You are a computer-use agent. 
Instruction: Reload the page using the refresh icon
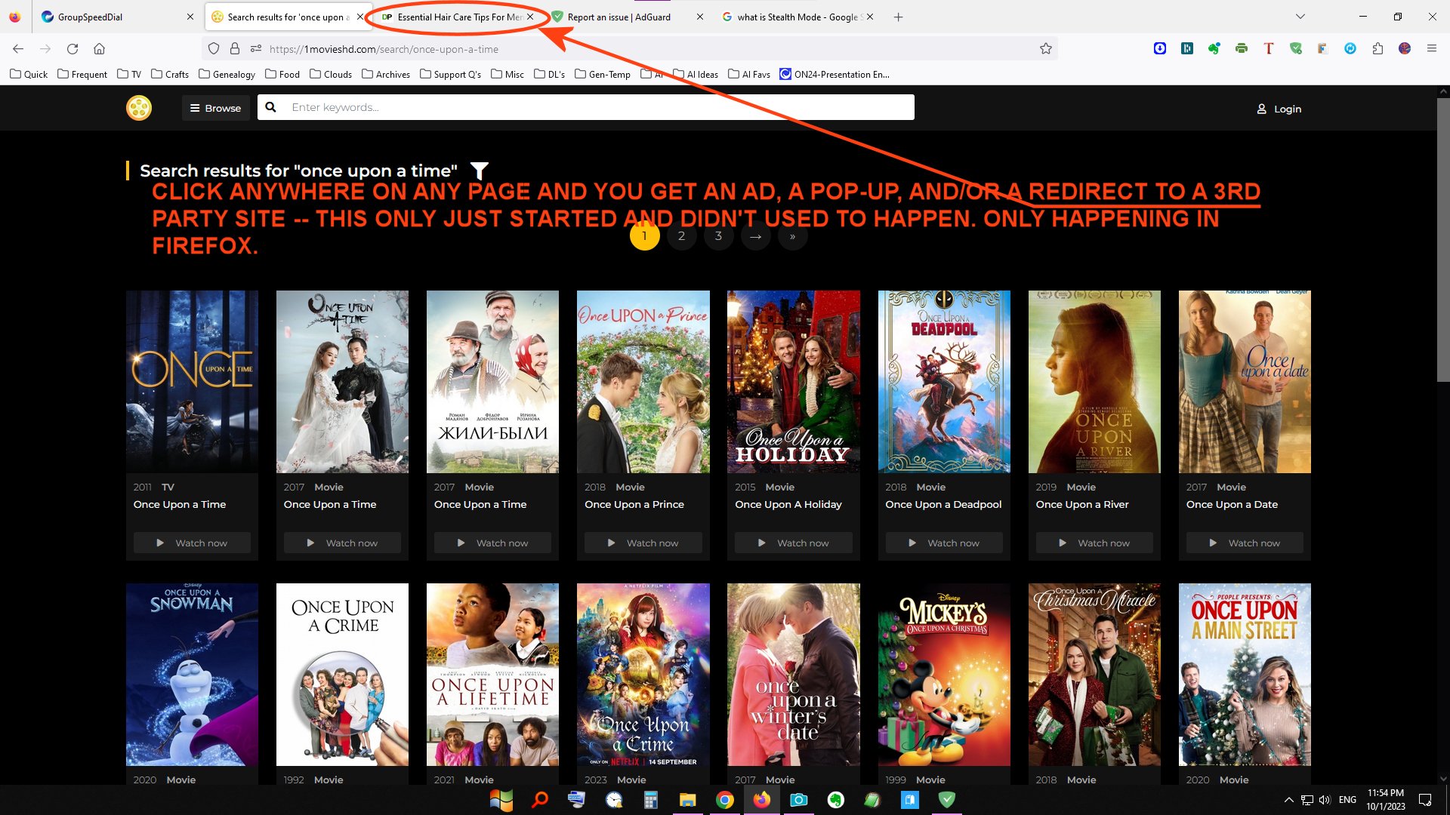coord(72,49)
